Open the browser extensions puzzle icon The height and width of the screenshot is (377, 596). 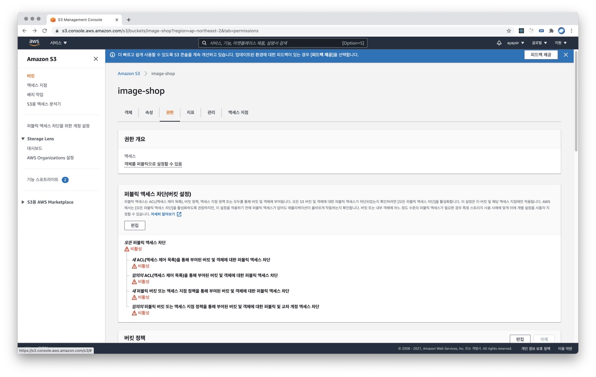(x=551, y=31)
